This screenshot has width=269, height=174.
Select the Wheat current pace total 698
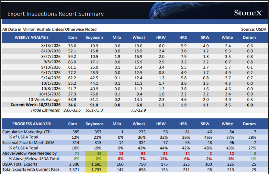[x=142, y=170]
